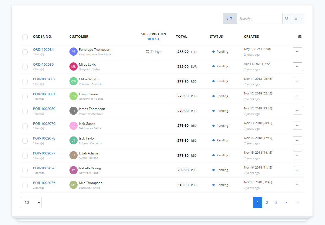
Task: Expand the view options dropdown arrow
Action: coord(301,18)
